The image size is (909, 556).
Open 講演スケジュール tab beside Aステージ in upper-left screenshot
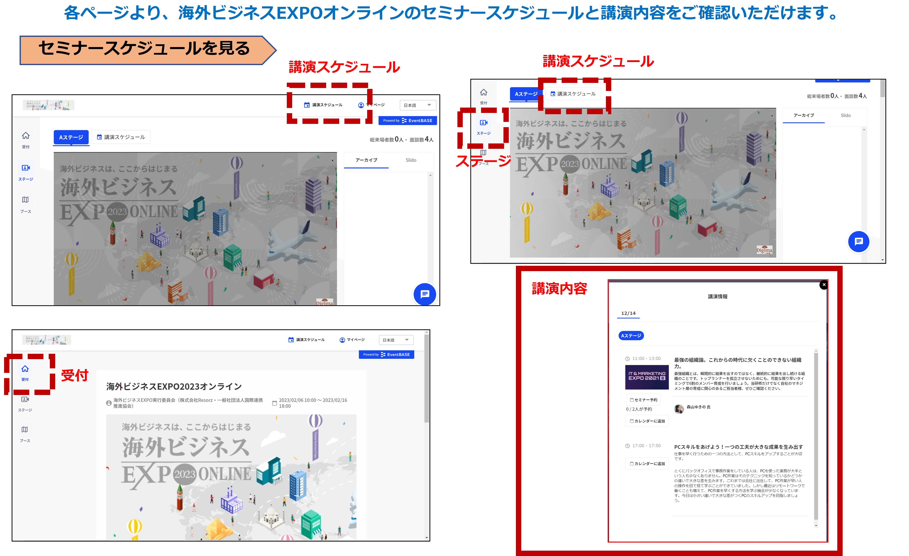(121, 137)
